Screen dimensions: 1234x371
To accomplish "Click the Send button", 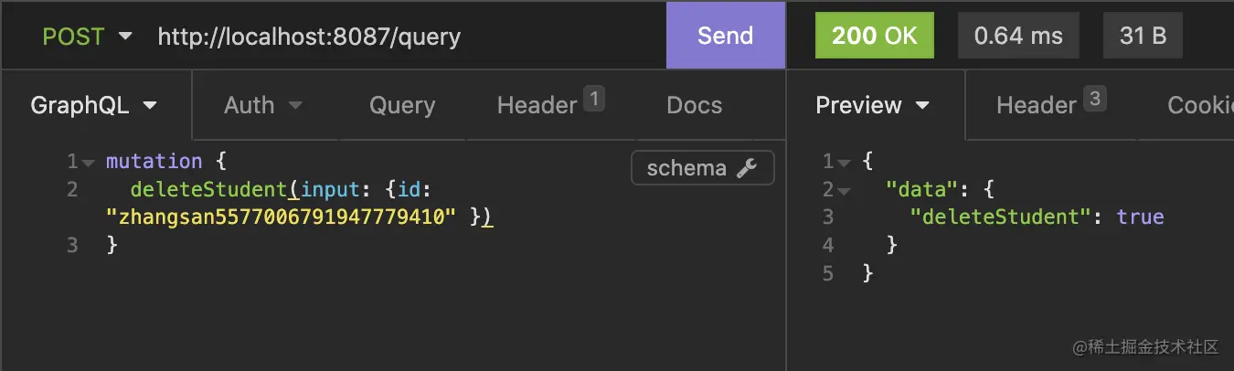I will [725, 36].
